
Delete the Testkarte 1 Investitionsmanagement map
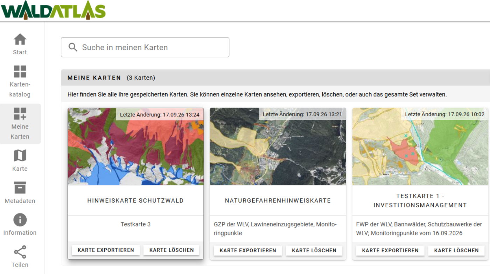pos(456,251)
